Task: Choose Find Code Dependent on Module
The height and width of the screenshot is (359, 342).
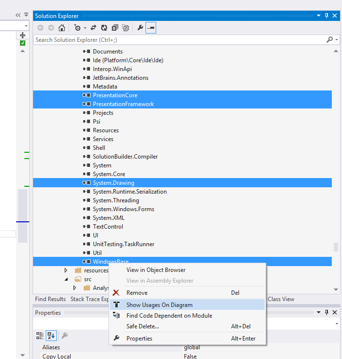Action: tap(187, 316)
